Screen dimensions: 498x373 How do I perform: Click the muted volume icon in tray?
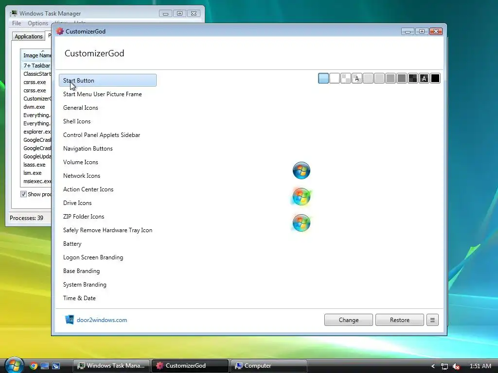tap(456, 366)
